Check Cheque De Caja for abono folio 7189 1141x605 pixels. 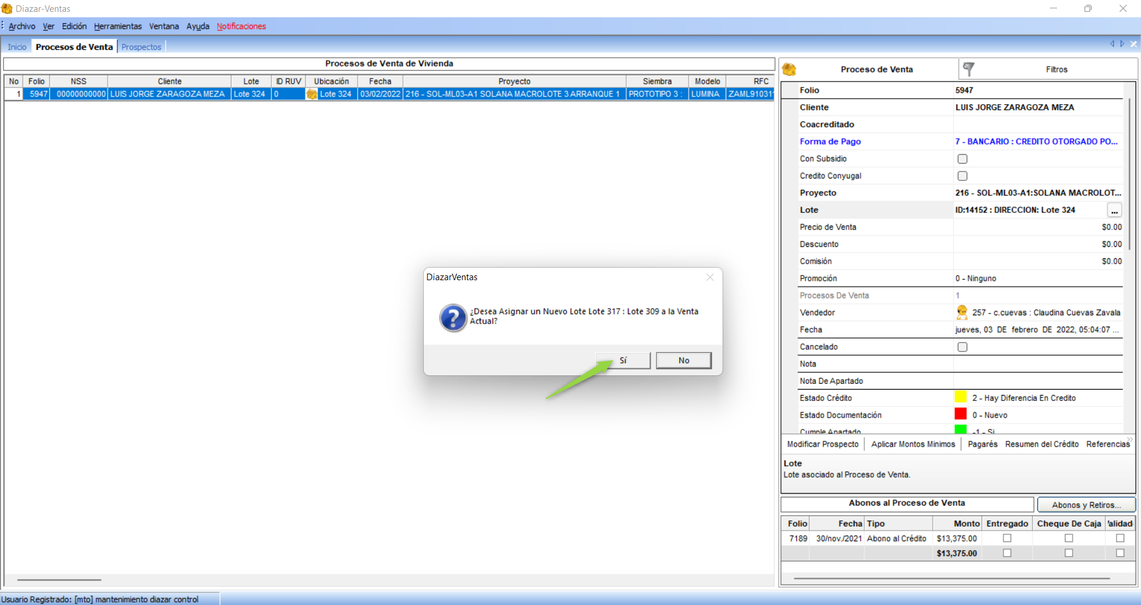coord(1069,538)
